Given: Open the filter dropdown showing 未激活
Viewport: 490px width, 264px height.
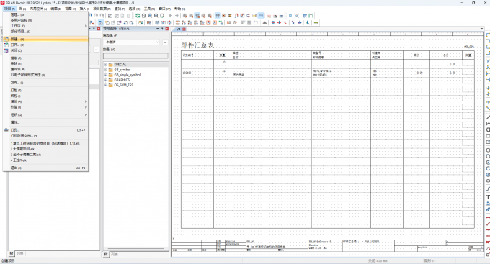Looking at the screenshot, I should [132, 42].
